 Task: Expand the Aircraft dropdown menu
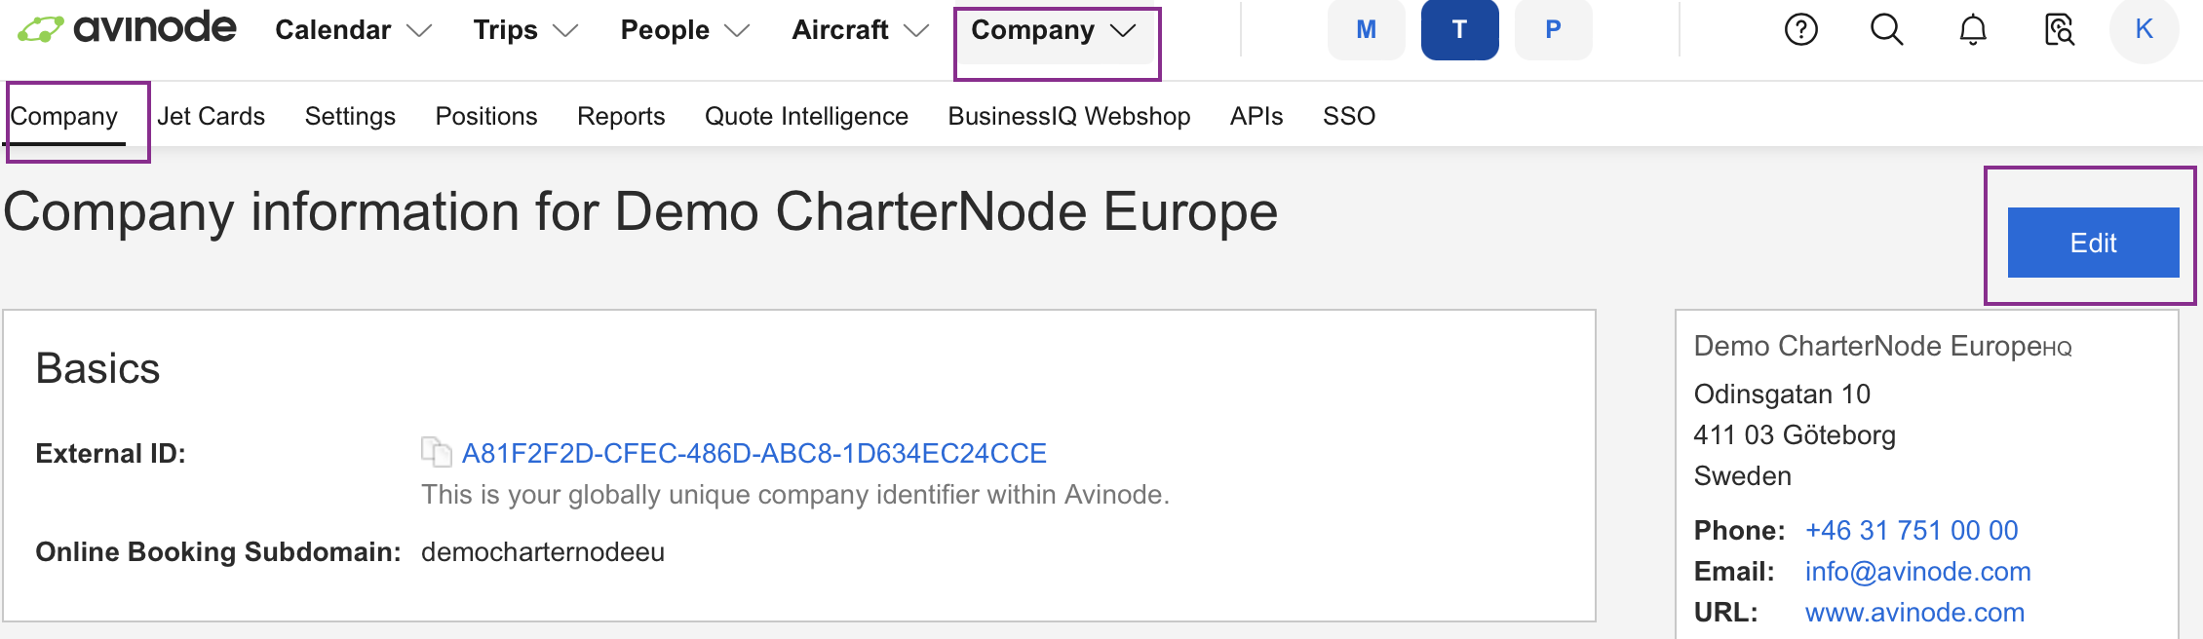pos(859,30)
